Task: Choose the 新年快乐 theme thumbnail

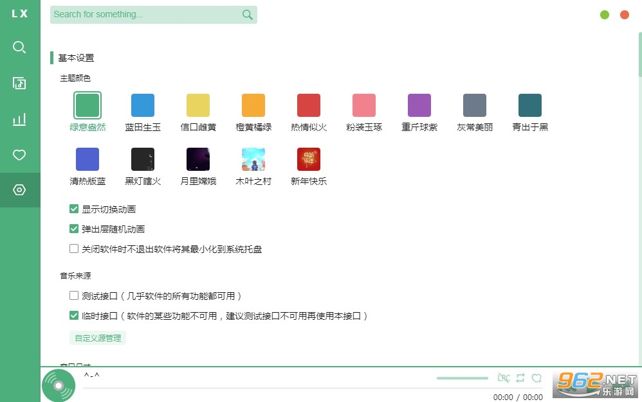Action: point(309,159)
